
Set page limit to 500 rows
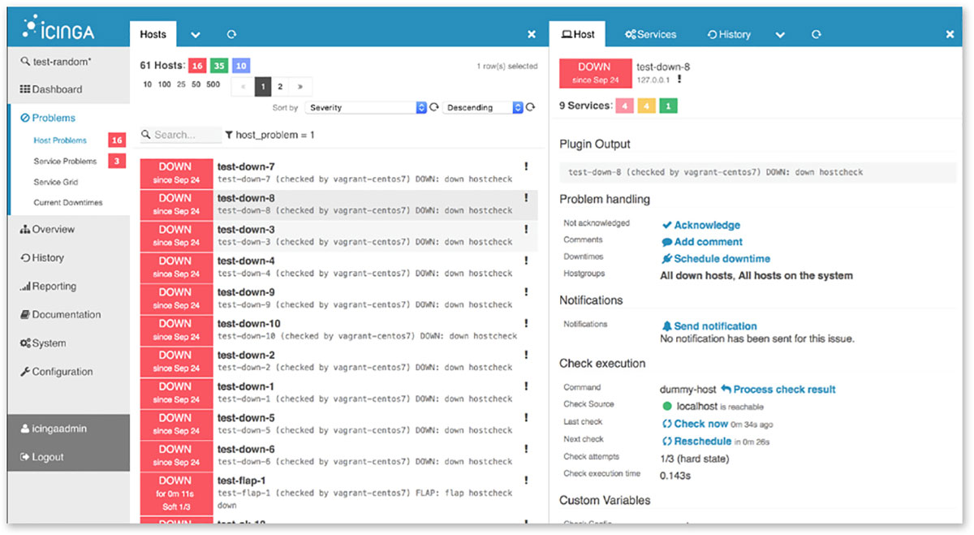point(213,84)
